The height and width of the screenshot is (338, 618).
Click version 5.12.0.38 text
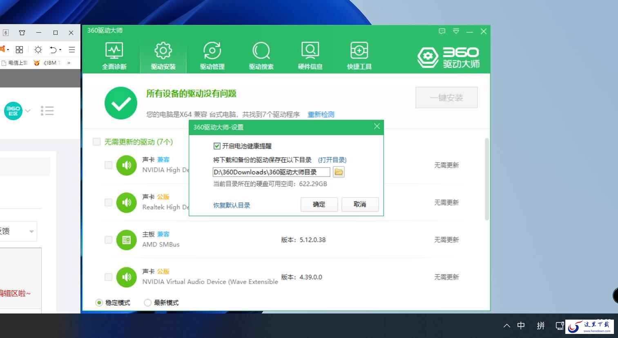[312, 240]
